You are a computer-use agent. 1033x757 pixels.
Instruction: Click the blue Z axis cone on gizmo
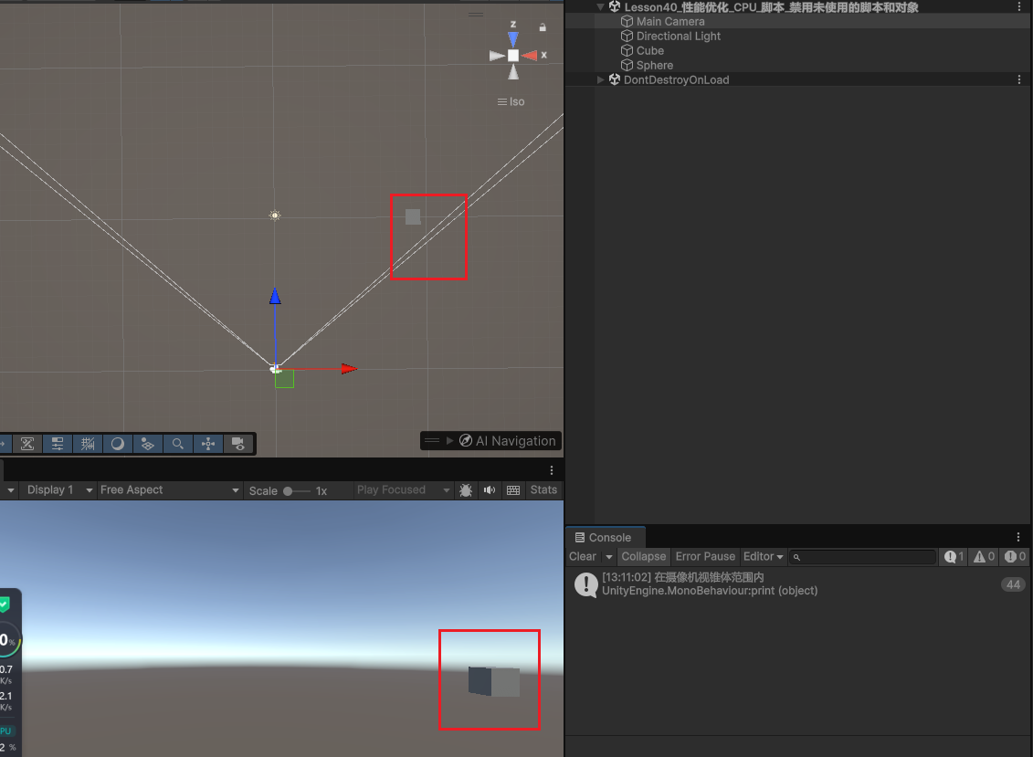point(513,39)
